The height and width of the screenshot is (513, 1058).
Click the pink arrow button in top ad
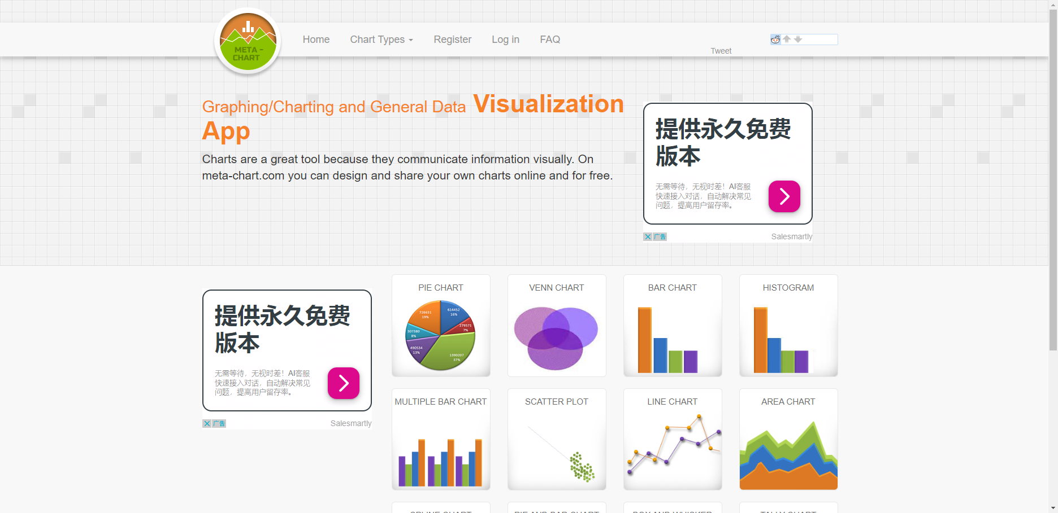click(x=784, y=196)
